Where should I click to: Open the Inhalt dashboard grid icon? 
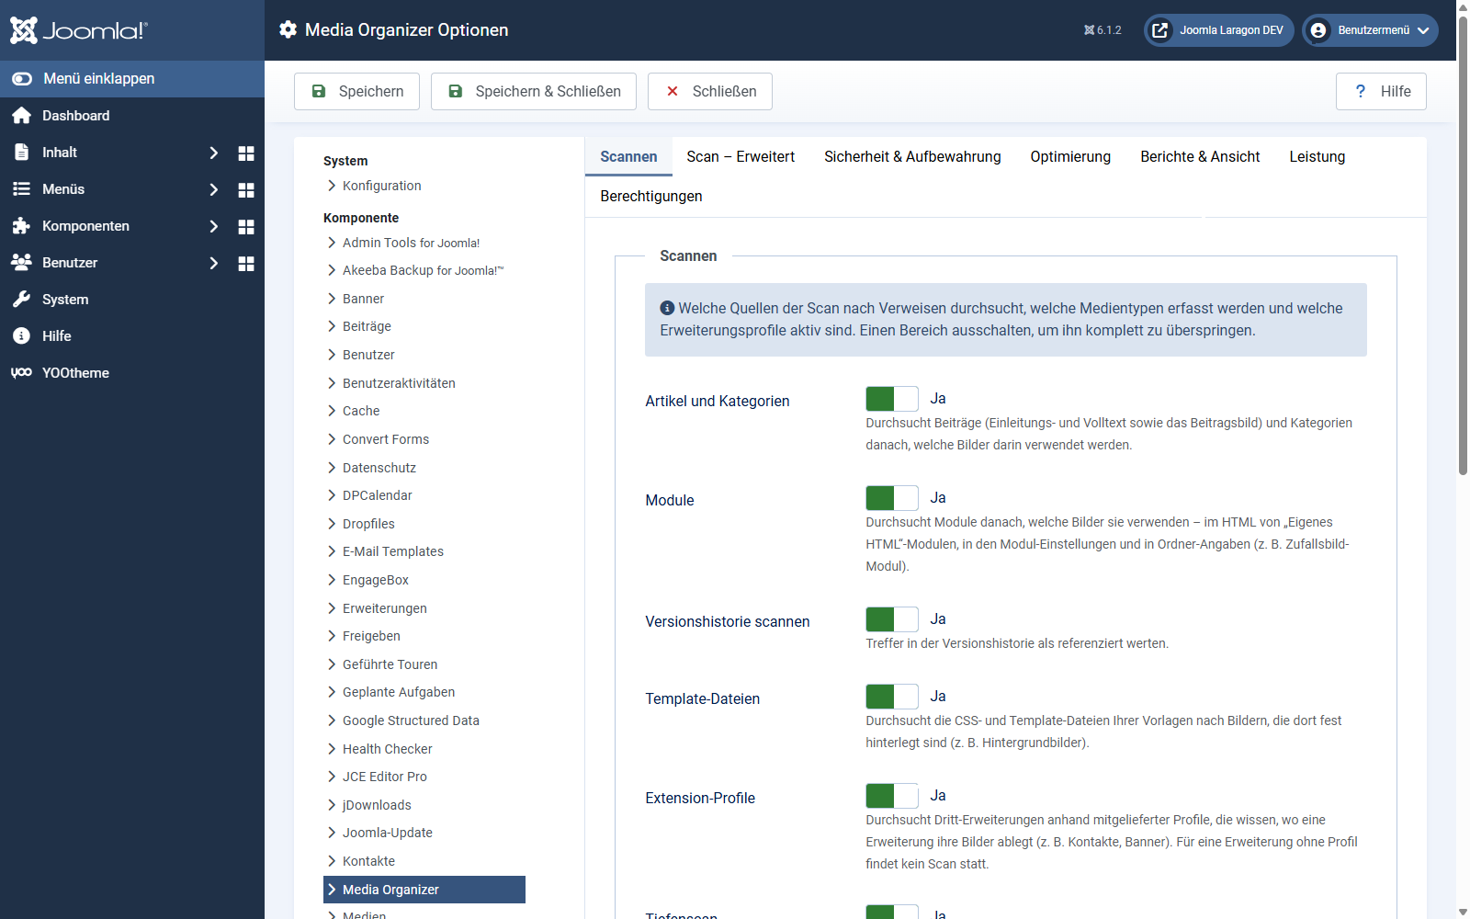(246, 153)
